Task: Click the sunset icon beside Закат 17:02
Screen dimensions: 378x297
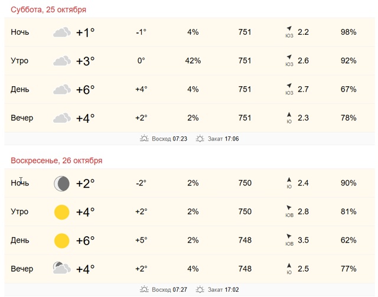Action: tap(201, 290)
